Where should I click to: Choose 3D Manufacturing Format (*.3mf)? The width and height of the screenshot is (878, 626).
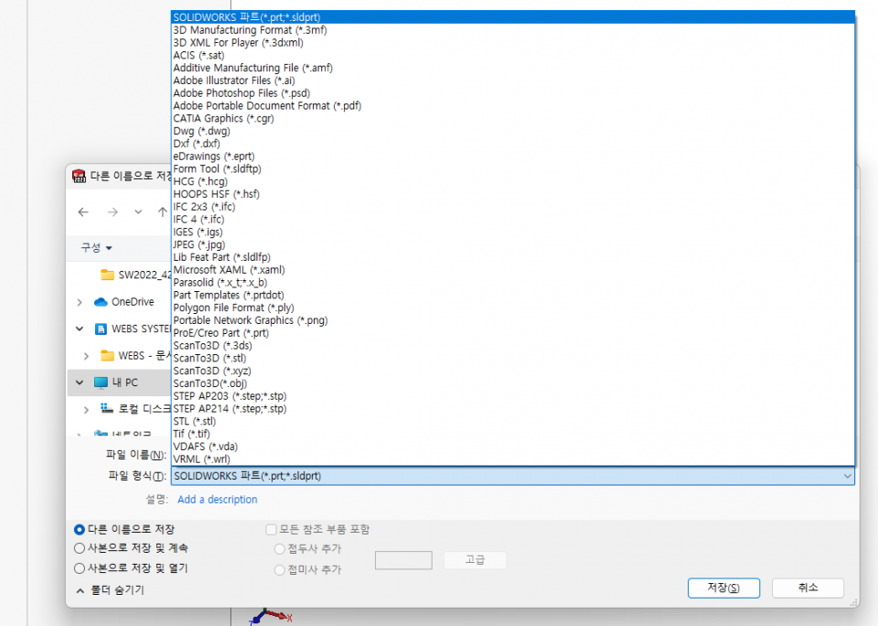click(513, 30)
